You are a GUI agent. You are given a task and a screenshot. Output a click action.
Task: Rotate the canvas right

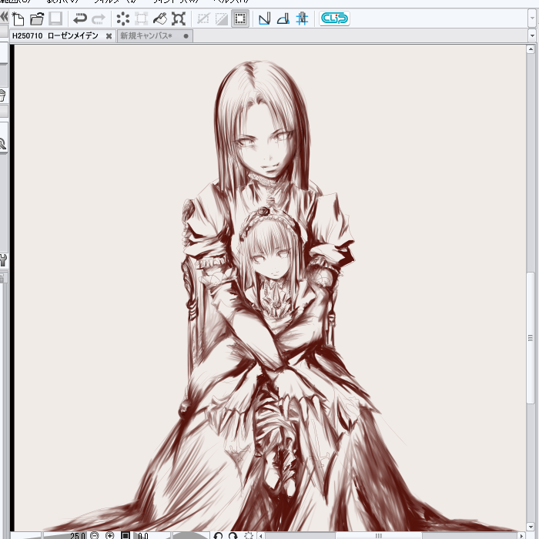[233, 536]
